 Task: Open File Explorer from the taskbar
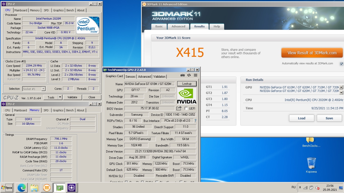click(34, 188)
